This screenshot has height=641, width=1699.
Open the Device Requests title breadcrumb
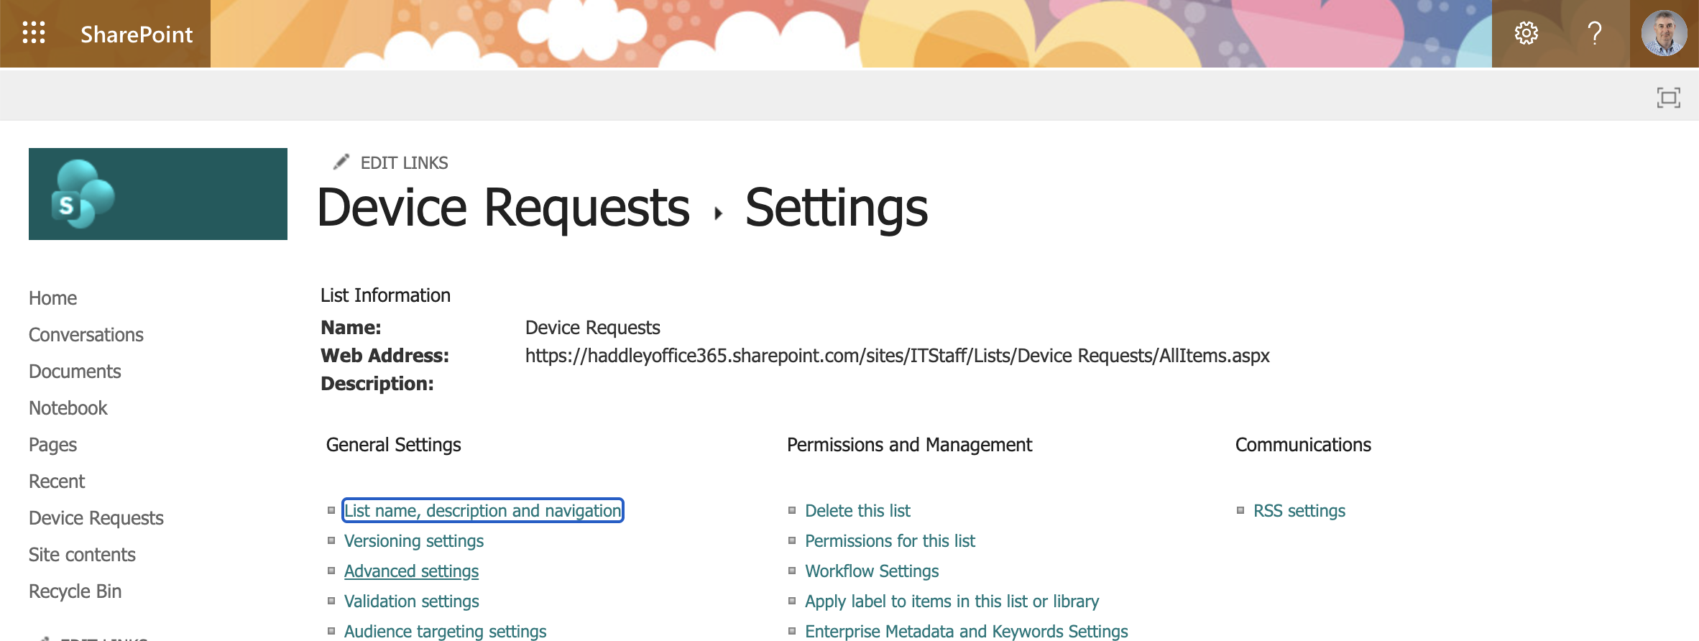pos(503,208)
